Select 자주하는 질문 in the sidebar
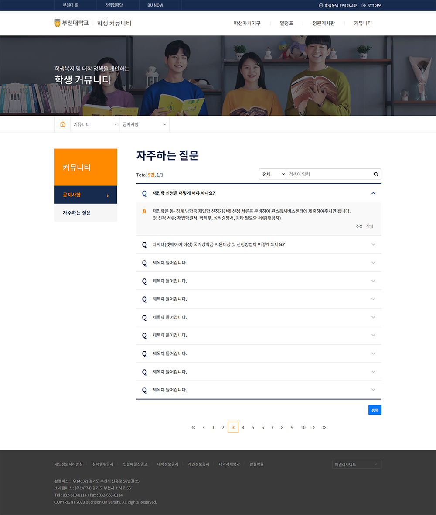Image resolution: width=436 pixels, height=515 pixels. (x=85, y=213)
